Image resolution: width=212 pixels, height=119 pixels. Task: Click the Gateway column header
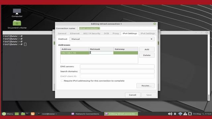(126, 49)
